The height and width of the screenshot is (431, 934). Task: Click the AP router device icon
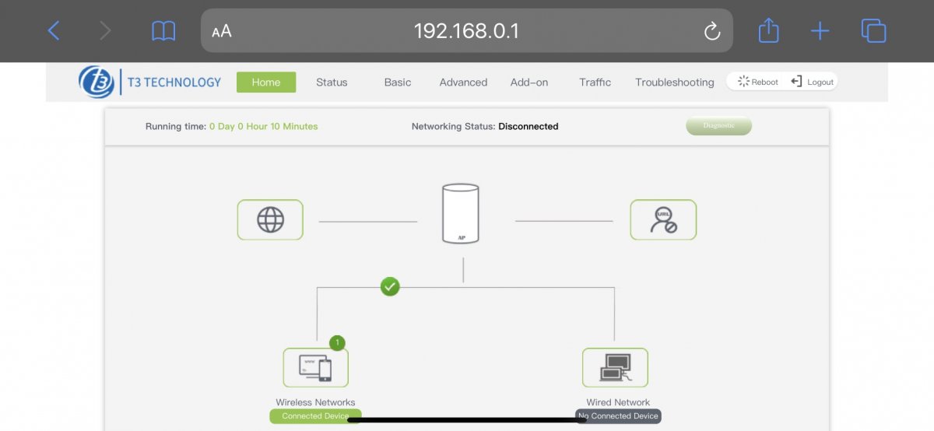pos(460,214)
